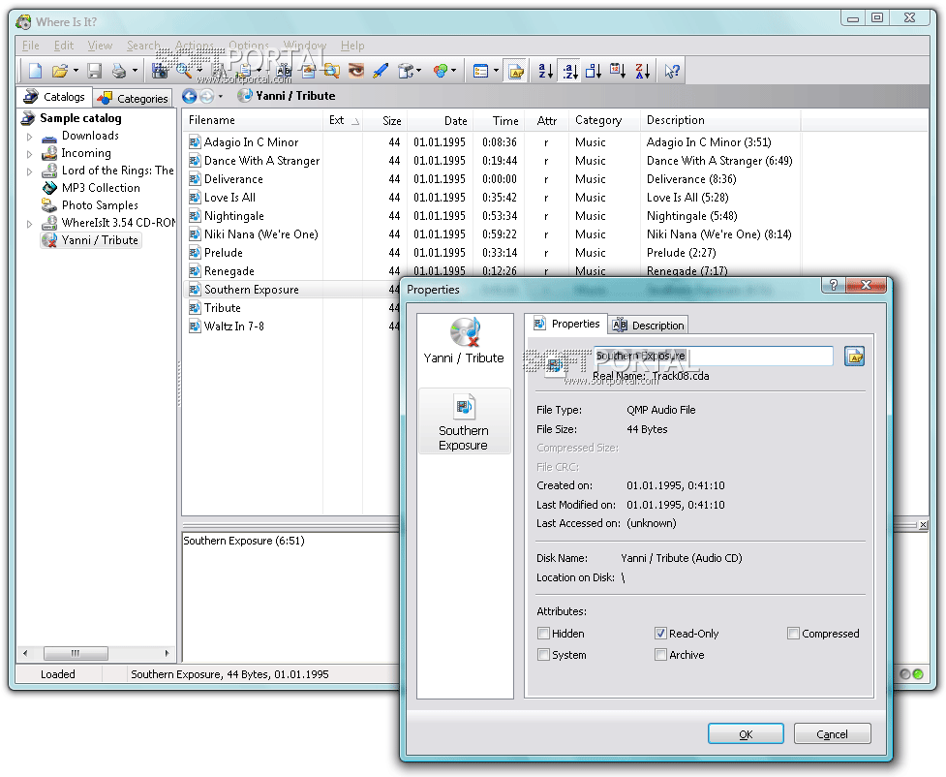Click the Forward navigation arrow icon
The width and height of the screenshot is (946, 777).
[207, 96]
